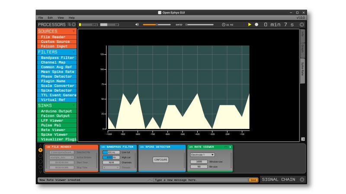Click the disk space DF meter
Screen dimensions: 346x194
pos(110,25)
